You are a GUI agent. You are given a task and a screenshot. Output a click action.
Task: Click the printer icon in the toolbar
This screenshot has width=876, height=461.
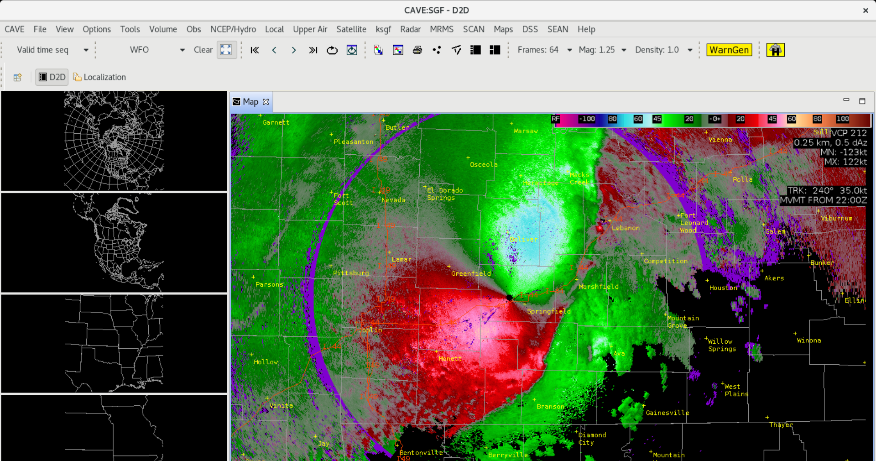[x=417, y=50]
